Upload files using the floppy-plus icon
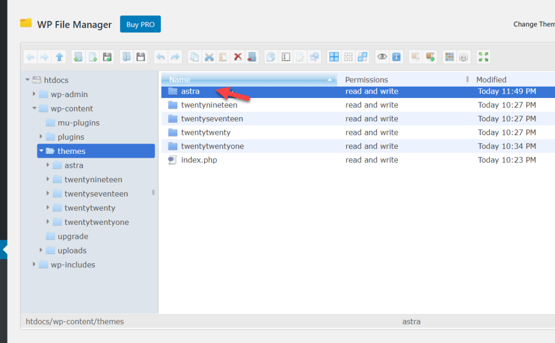 click(x=107, y=57)
